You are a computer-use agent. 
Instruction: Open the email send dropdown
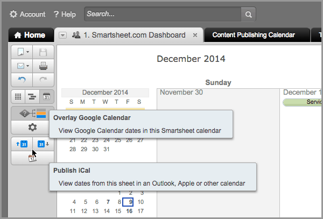pos(22,66)
